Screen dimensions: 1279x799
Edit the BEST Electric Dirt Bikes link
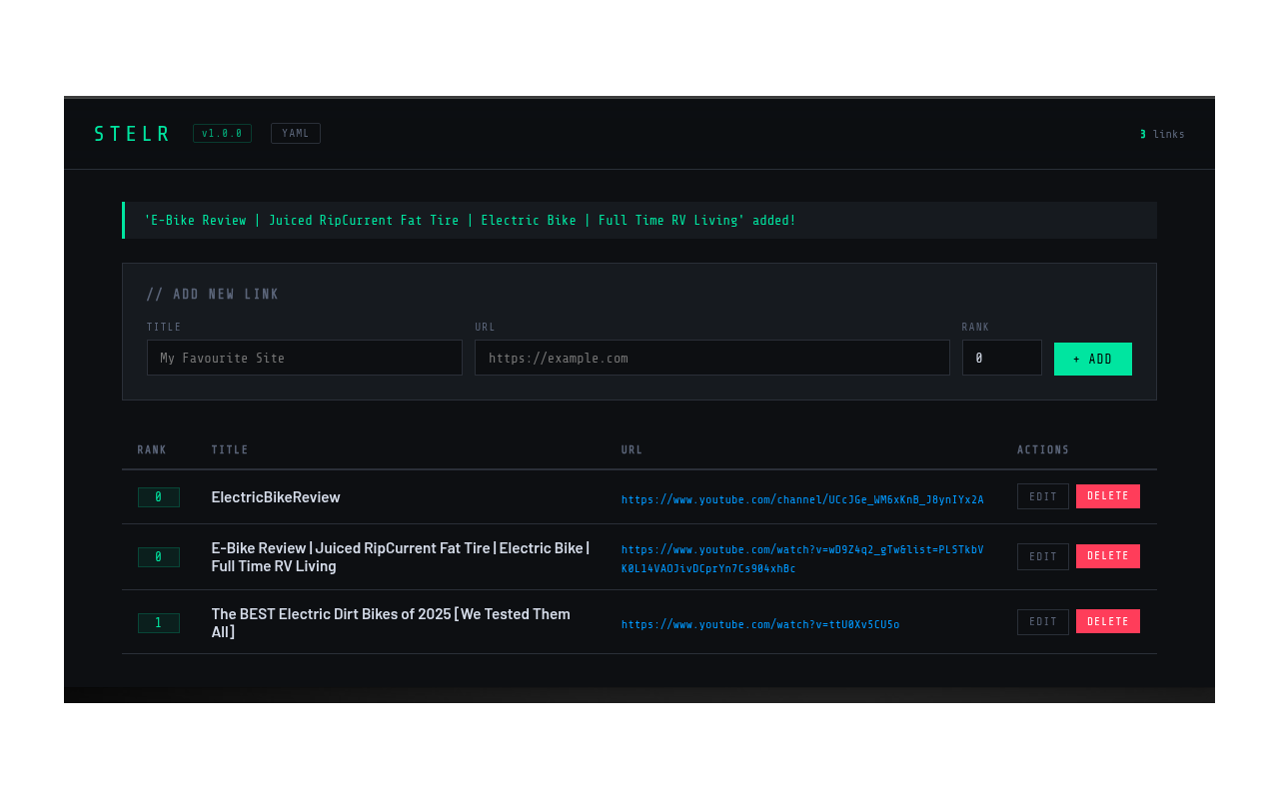1043,622
